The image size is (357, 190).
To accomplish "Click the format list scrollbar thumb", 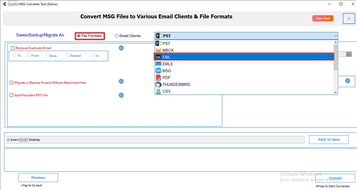I will [x=336, y=57].
